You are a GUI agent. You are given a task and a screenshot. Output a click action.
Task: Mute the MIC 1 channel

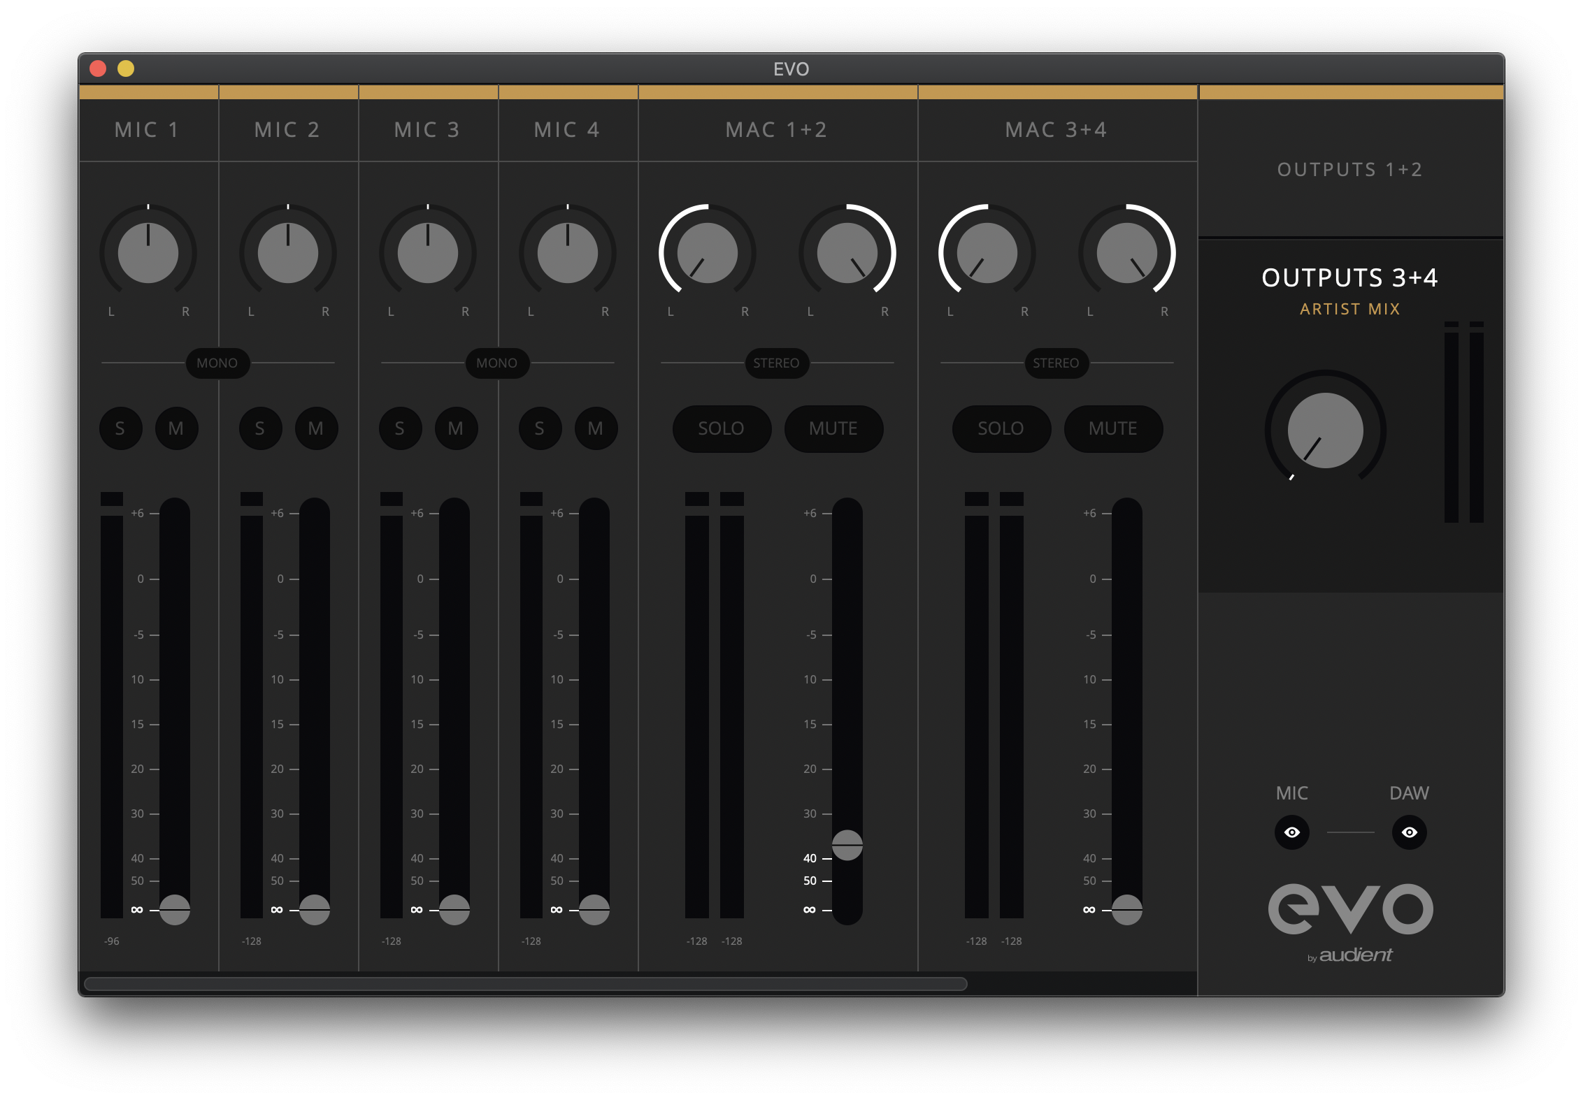[176, 428]
